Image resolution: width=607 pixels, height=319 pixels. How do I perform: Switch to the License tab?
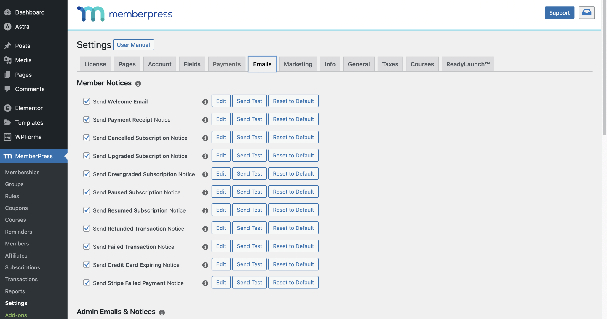[95, 64]
